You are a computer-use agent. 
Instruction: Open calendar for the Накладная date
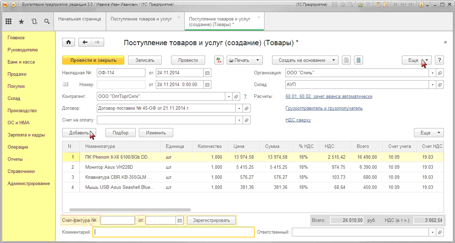coord(207,73)
